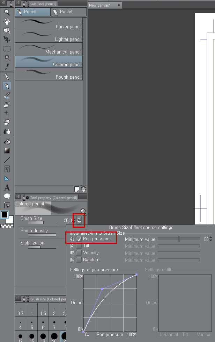Select the Hand move tool

point(7,21)
